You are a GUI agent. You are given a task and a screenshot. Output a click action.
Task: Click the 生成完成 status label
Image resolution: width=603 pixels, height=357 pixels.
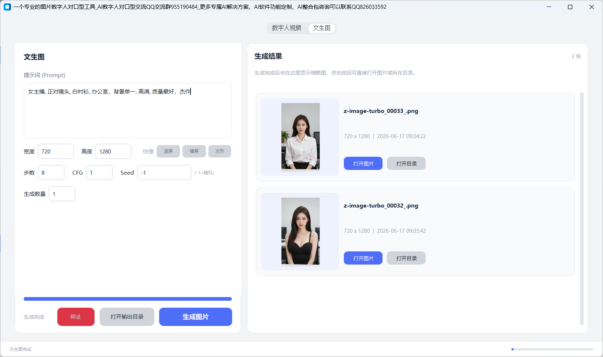[34, 317]
